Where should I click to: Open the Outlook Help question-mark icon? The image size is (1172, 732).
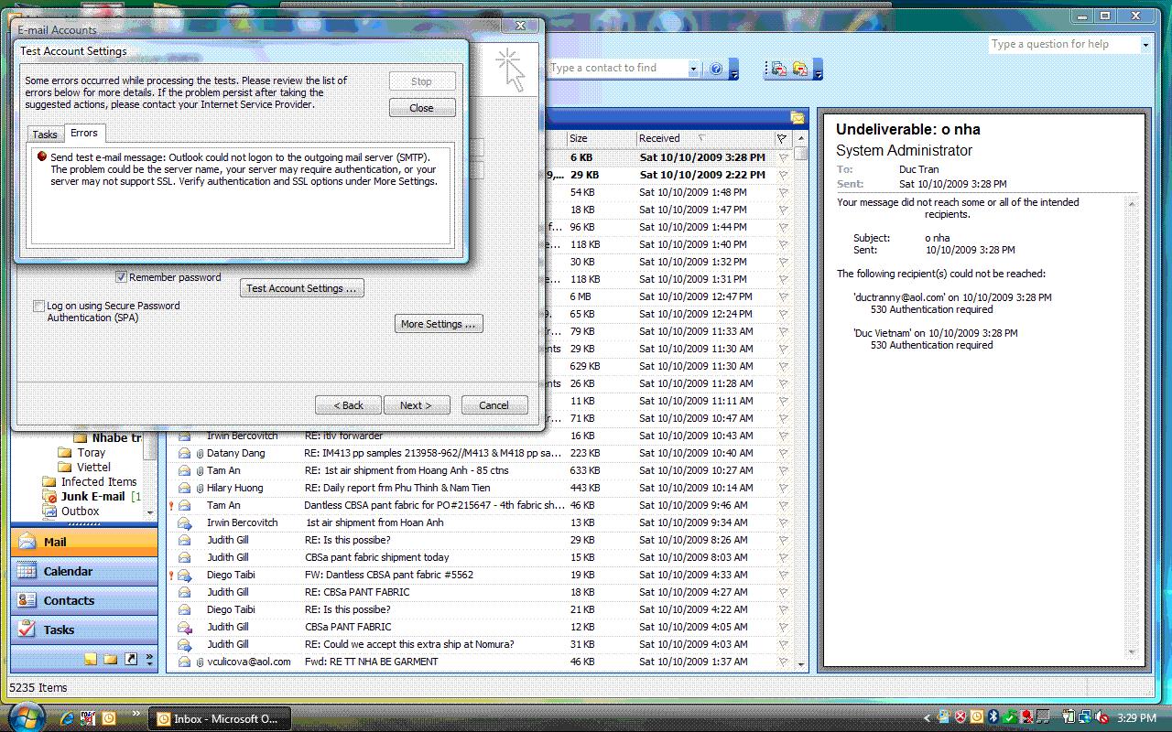pos(716,69)
